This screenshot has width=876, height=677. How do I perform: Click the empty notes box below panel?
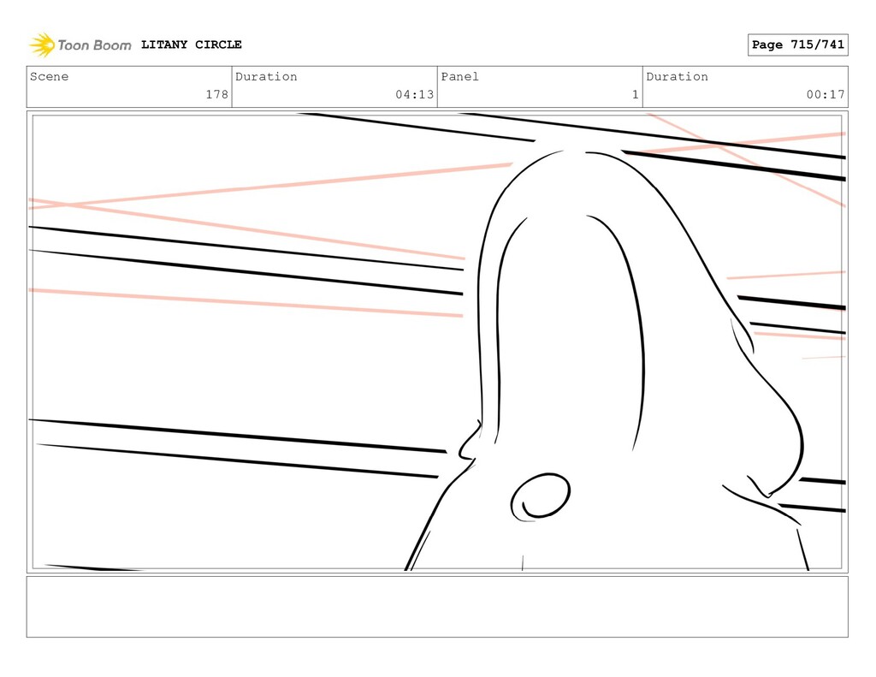click(x=437, y=607)
